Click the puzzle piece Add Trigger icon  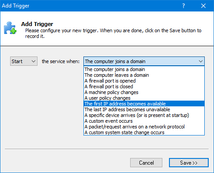[10, 28]
